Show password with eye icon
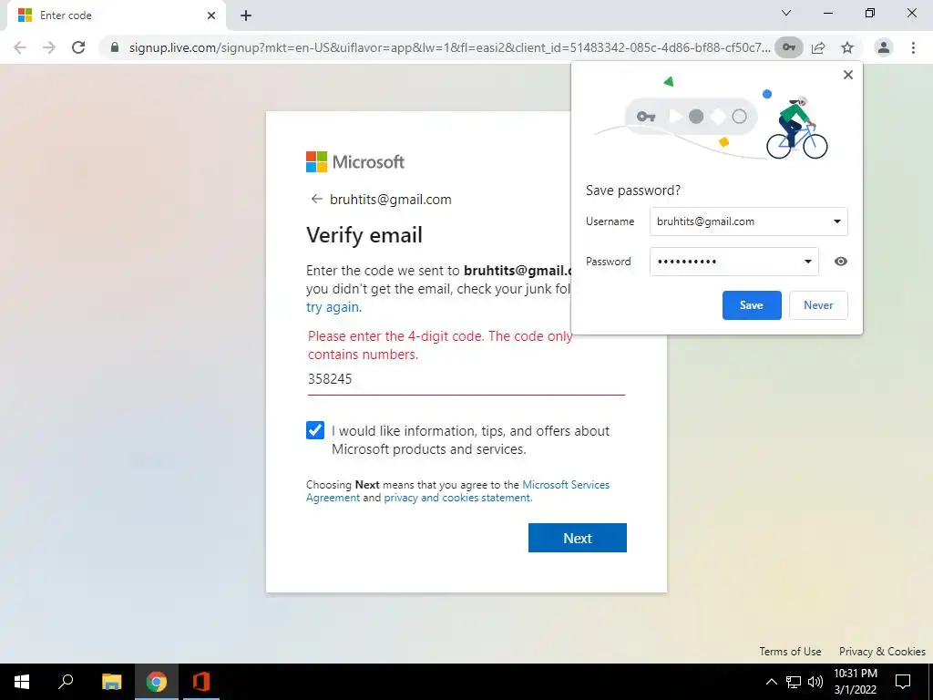 840,262
